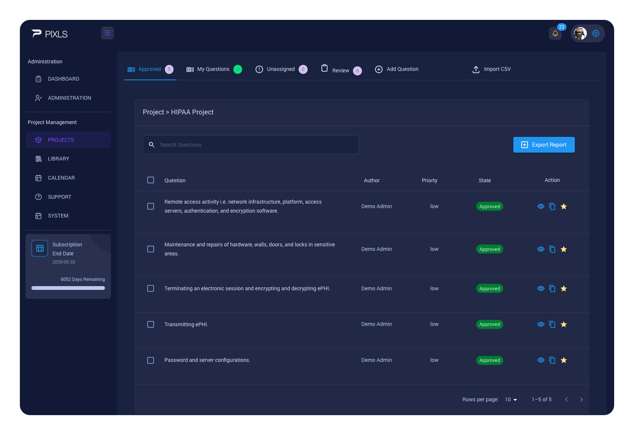Viewport: 634px width, 435px height.
Task: Click the Priorty column header
Action: (x=429, y=180)
